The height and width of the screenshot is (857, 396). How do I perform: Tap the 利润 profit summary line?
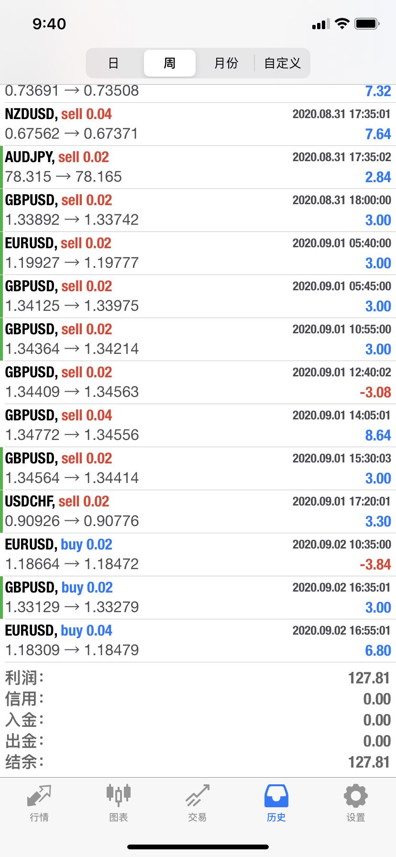tap(198, 678)
